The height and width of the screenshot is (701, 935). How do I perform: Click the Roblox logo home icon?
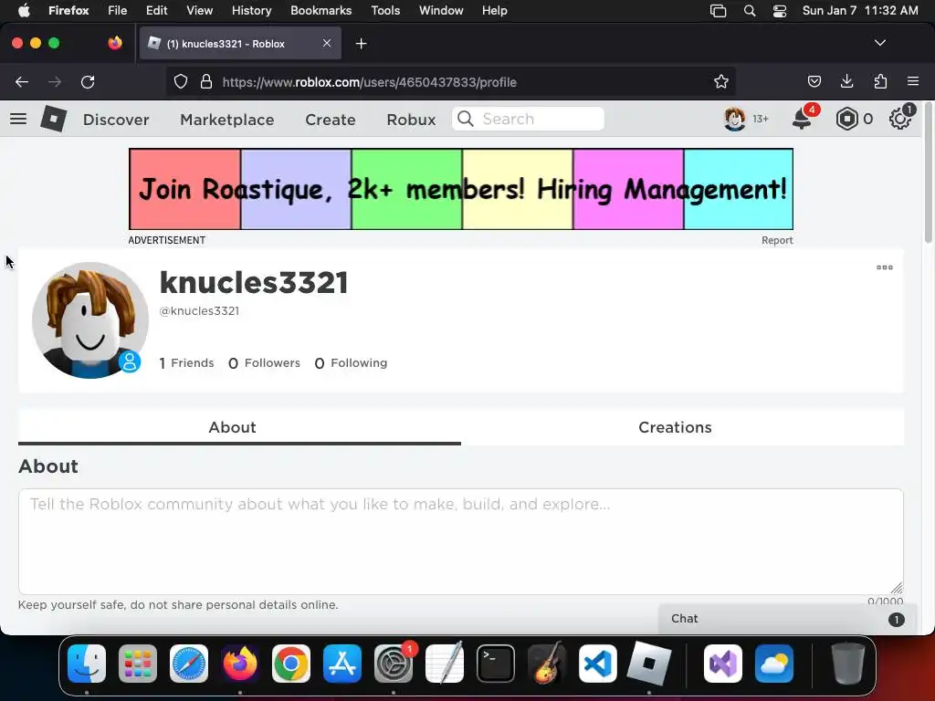[54, 119]
